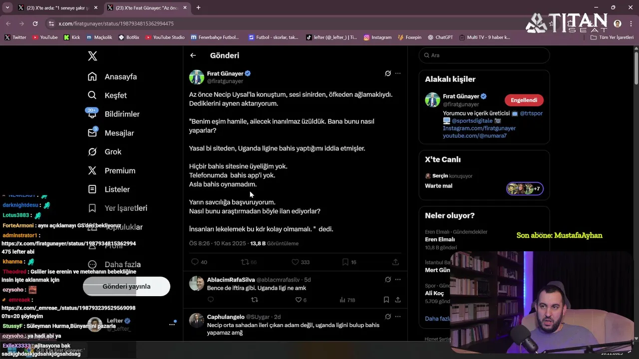Reload the page
Image resolution: width=639 pixels, height=359 pixels.
[35, 23]
